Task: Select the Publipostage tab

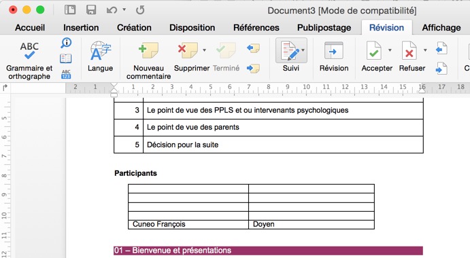Action: [324, 28]
